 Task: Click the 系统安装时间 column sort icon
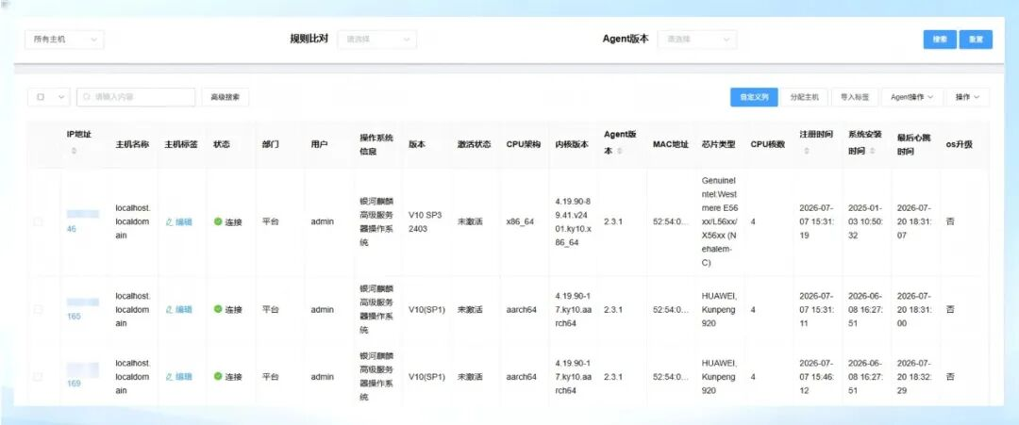pyautogui.click(x=872, y=151)
